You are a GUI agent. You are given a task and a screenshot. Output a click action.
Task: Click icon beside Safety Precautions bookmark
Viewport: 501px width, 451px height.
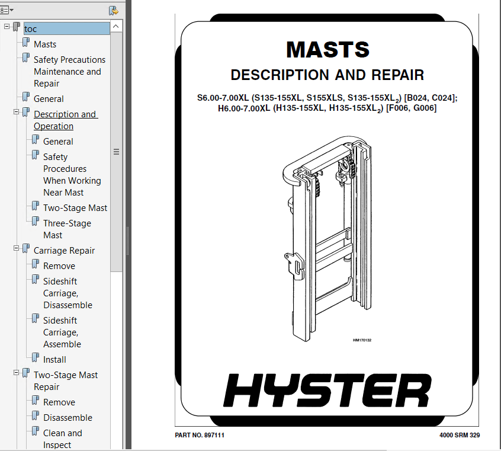click(26, 58)
